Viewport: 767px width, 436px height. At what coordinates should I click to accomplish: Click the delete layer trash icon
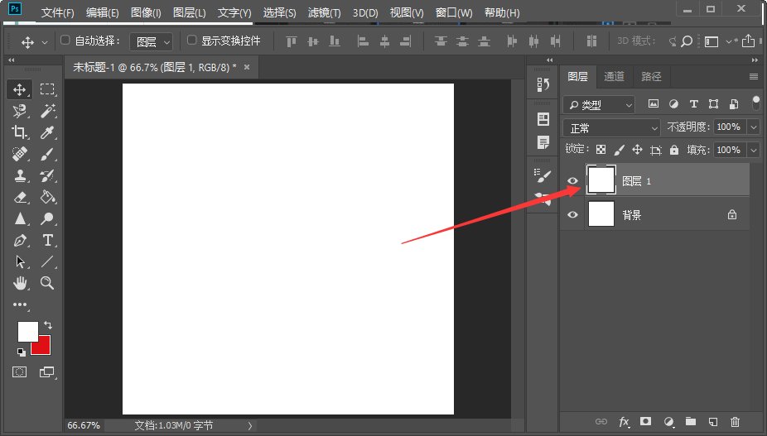[735, 422]
